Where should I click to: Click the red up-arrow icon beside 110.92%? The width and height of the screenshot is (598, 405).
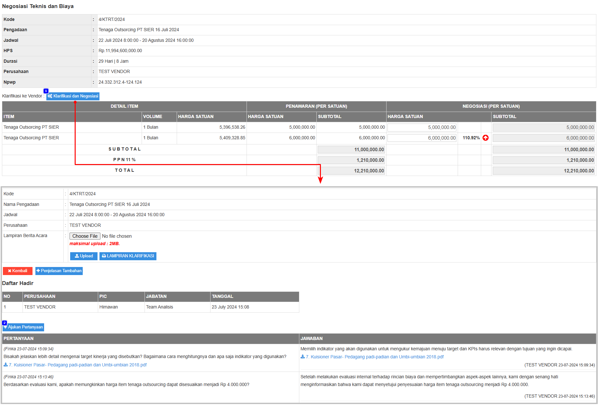pyautogui.click(x=485, y=138)
